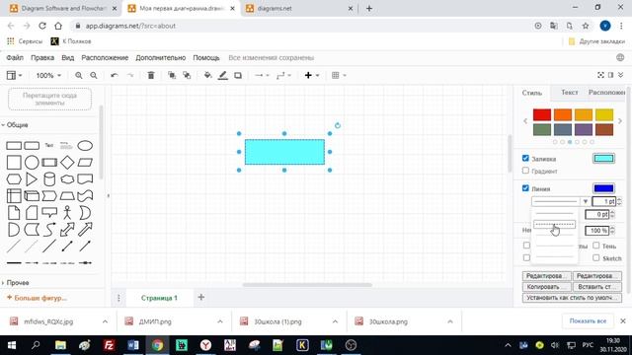Enable the Градиент checkbox

point(525,171)
